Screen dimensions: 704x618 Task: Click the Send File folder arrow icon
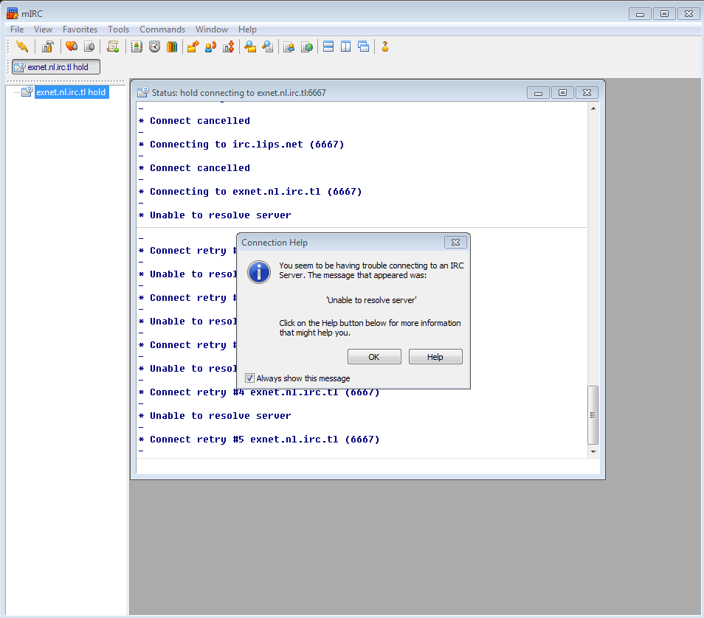pos(193,46)
